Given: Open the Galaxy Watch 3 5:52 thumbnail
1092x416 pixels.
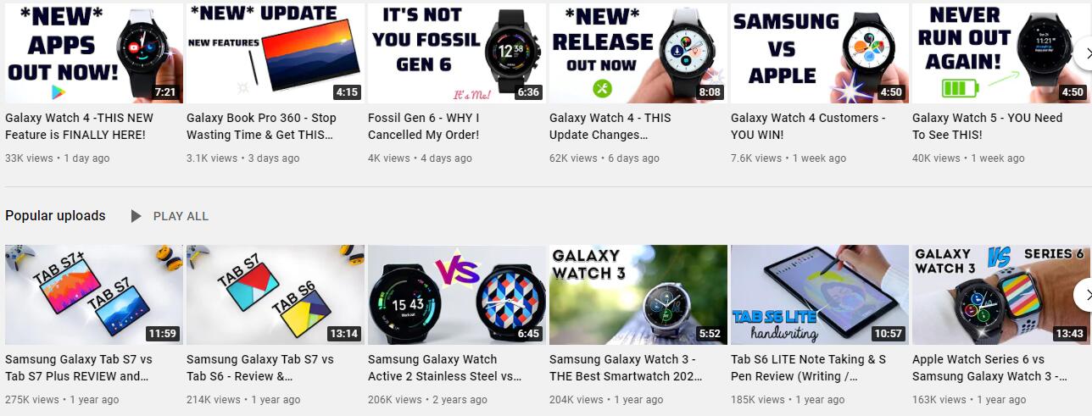Looking at the screenshot, I should click(638, 295).
